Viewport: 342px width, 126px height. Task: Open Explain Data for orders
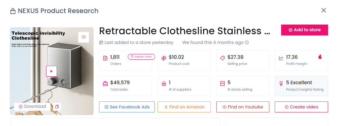click(x=141, y=57)
